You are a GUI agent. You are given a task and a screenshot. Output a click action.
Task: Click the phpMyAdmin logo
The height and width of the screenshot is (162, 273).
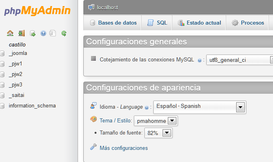37,11
